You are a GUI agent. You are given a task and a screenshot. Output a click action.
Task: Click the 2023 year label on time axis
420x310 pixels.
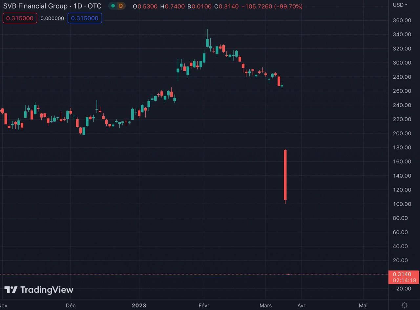[139, 305]
